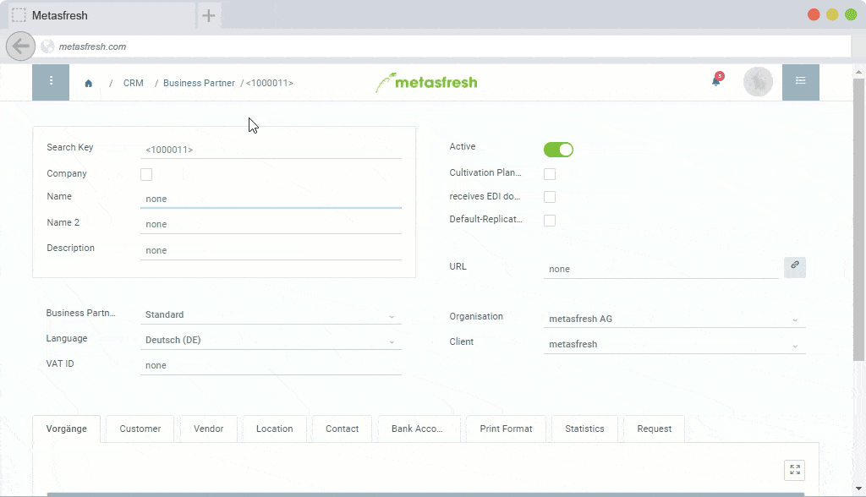This screenshot has width=866, height=497.
Task: Click into the Name field
Action: point(271,199)
